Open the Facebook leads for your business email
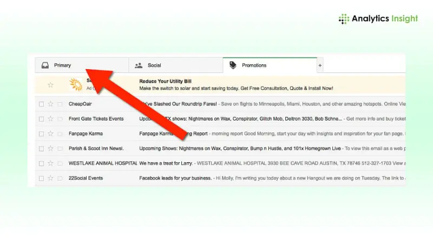The width and height of the screenshot is (433, 240). coord(244,178)
